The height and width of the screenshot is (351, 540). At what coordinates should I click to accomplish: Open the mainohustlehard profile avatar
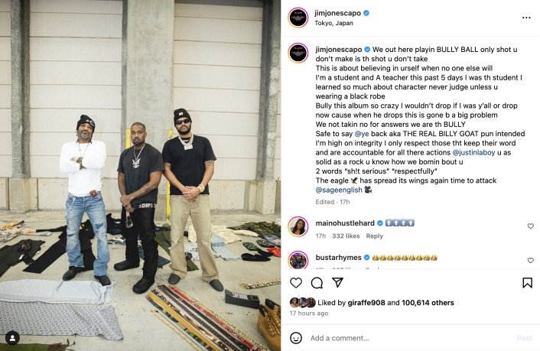[x=298, y=226]
